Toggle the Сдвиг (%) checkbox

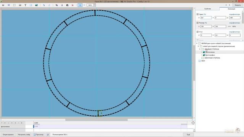[x=197, y=14]
